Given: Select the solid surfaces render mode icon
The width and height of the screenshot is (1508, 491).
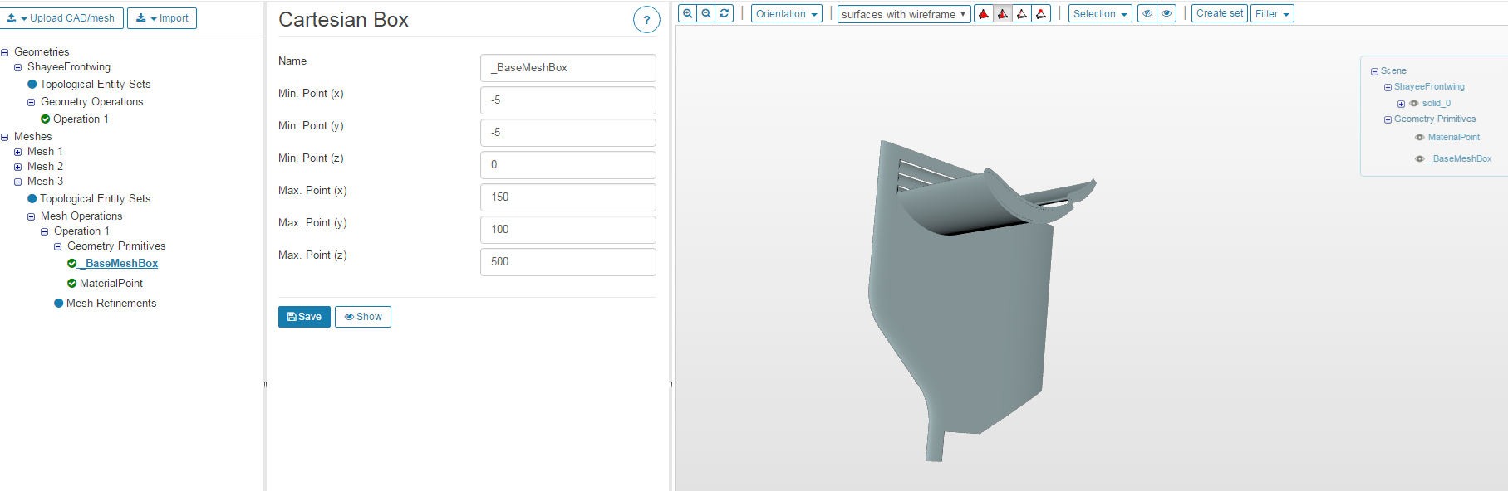Looking at the screenshot, I should pyautogui.click(x=984, y=13).
